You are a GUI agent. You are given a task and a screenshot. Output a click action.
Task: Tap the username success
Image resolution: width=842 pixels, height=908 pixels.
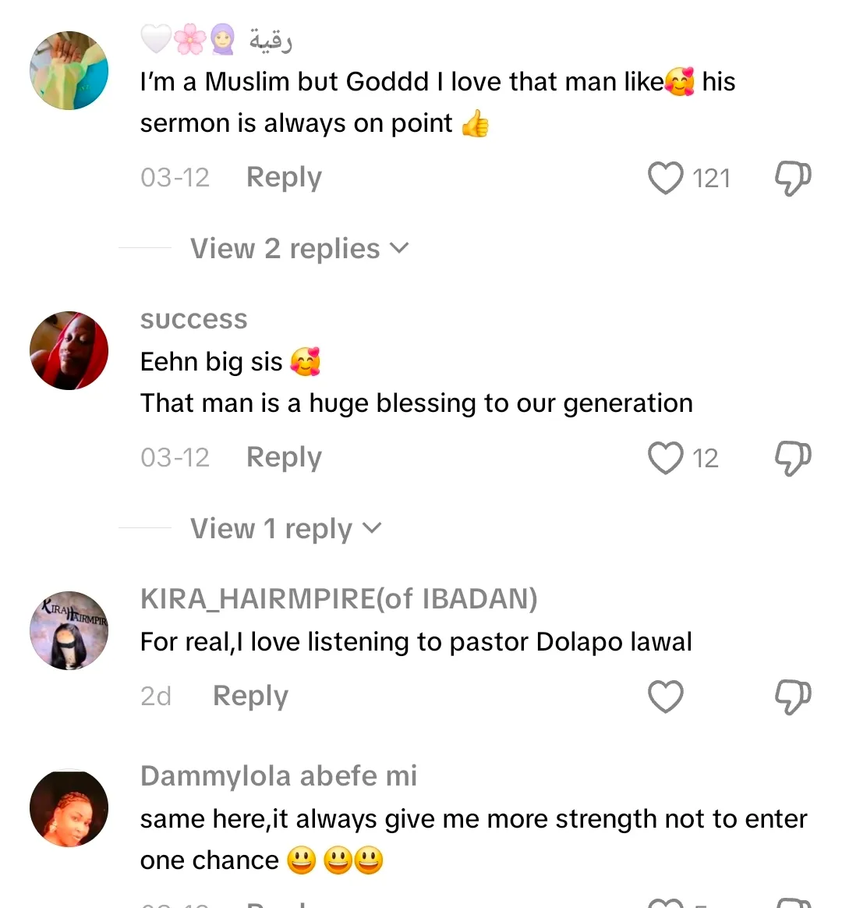(x=193, y=319)
